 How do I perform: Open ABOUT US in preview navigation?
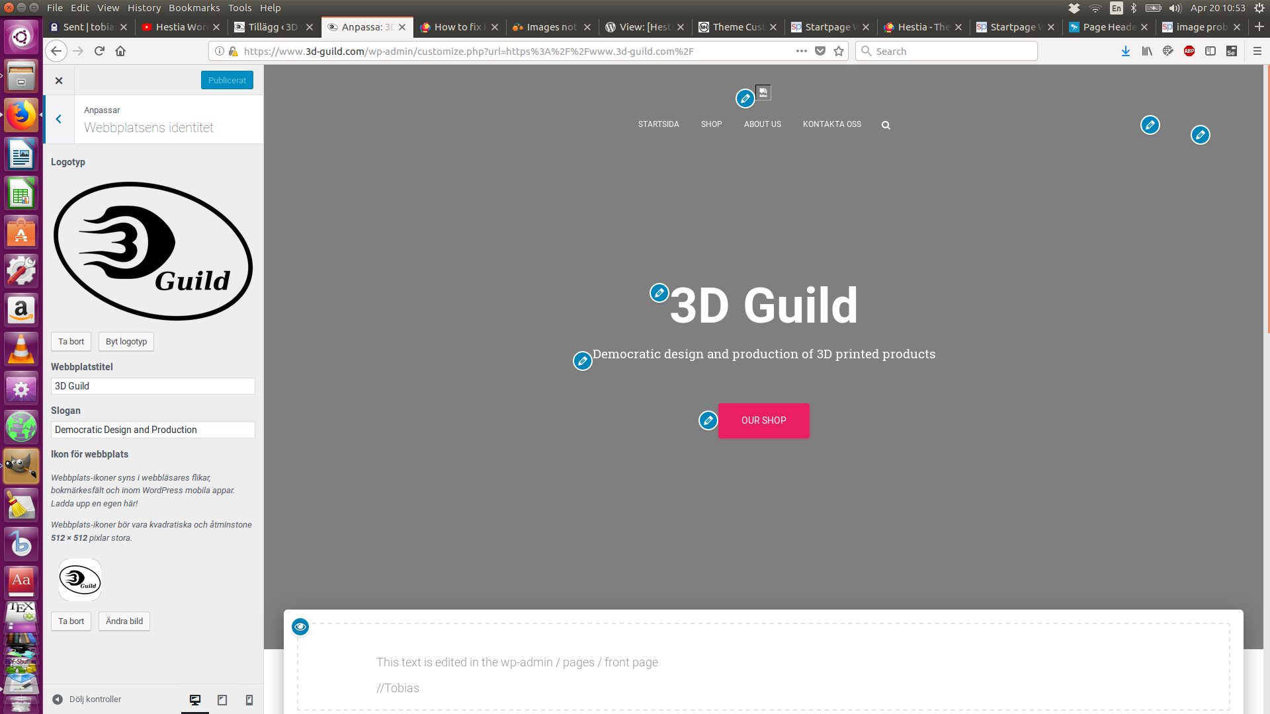click(763, 124)
